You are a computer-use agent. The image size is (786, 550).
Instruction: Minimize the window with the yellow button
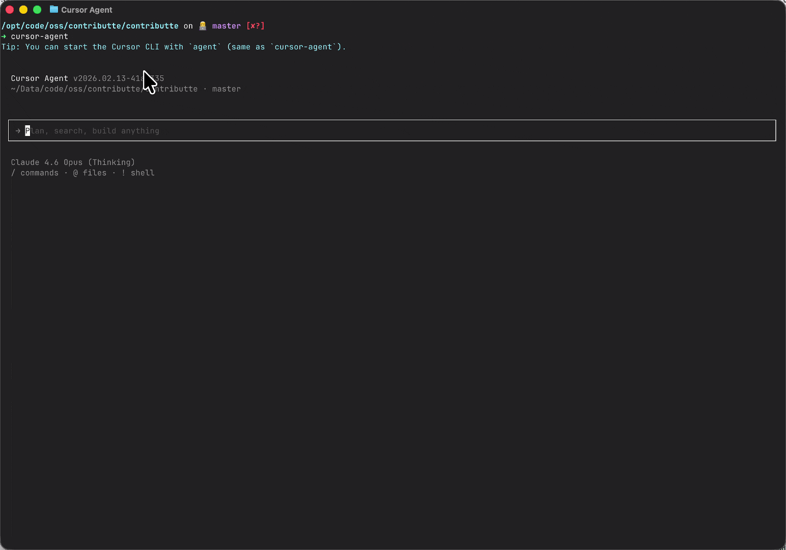point(23,10)
